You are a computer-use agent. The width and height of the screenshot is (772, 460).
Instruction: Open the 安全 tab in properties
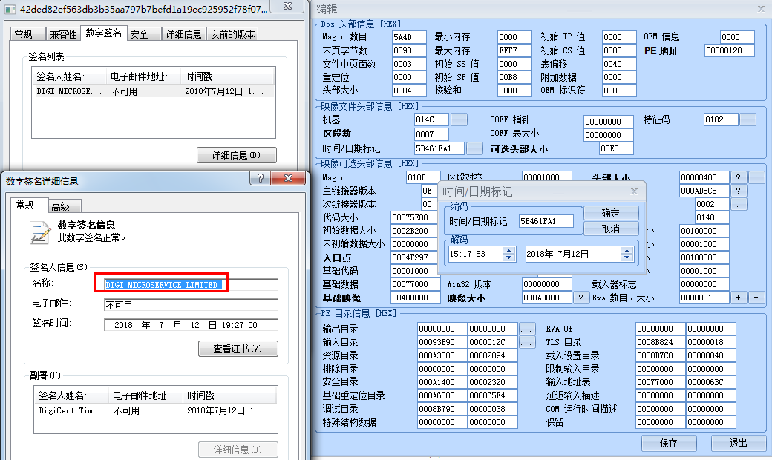click(x=139, y=34)
